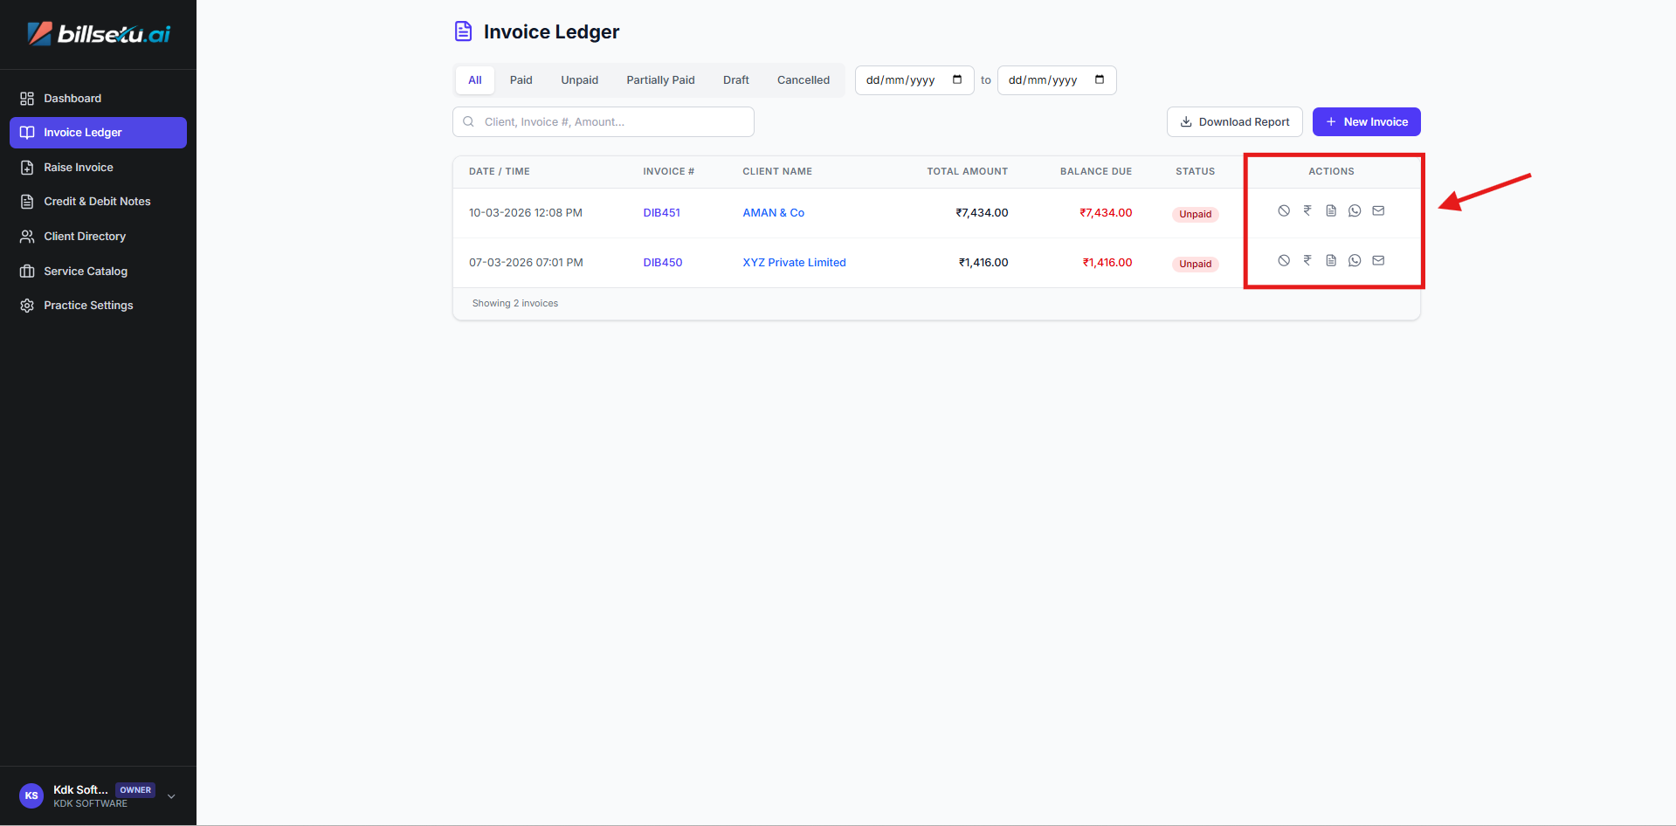This screenshot has width=1676, height=826.
Task: Download the invoice report
Action: pos(1234,122)
